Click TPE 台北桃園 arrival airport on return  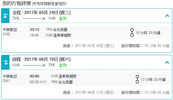pyautogui.click(x=62, y=82)
